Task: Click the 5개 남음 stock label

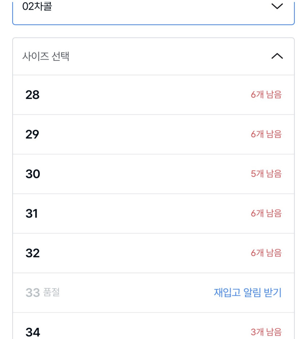Action: coord(266,174)
